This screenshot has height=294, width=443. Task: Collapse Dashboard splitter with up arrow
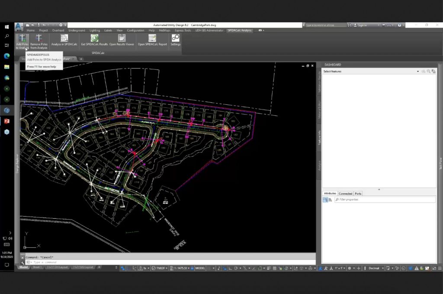click(x=379, y=189)
